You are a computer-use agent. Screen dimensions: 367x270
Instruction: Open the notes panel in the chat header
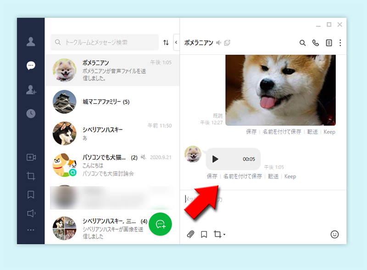click(328, 42)
